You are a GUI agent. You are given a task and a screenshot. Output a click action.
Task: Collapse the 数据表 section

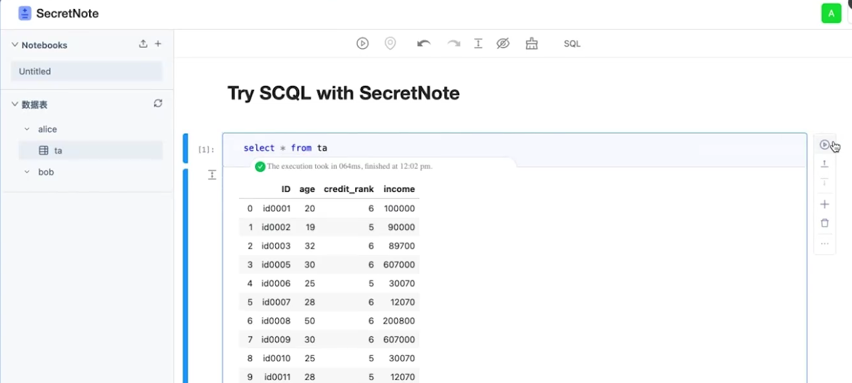(x=15, y=104)
